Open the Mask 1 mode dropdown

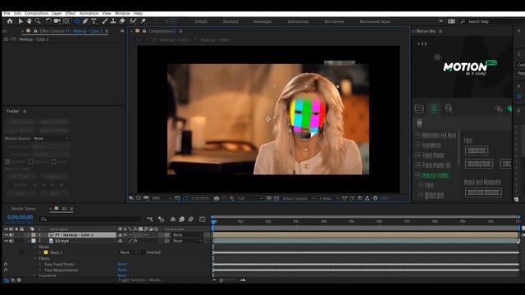[129, 252]
